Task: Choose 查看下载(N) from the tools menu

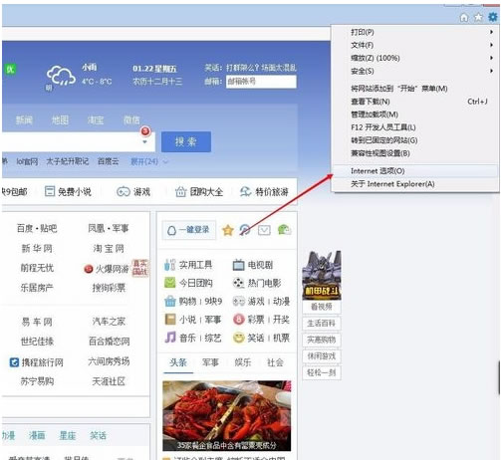Action: (415, 102)
